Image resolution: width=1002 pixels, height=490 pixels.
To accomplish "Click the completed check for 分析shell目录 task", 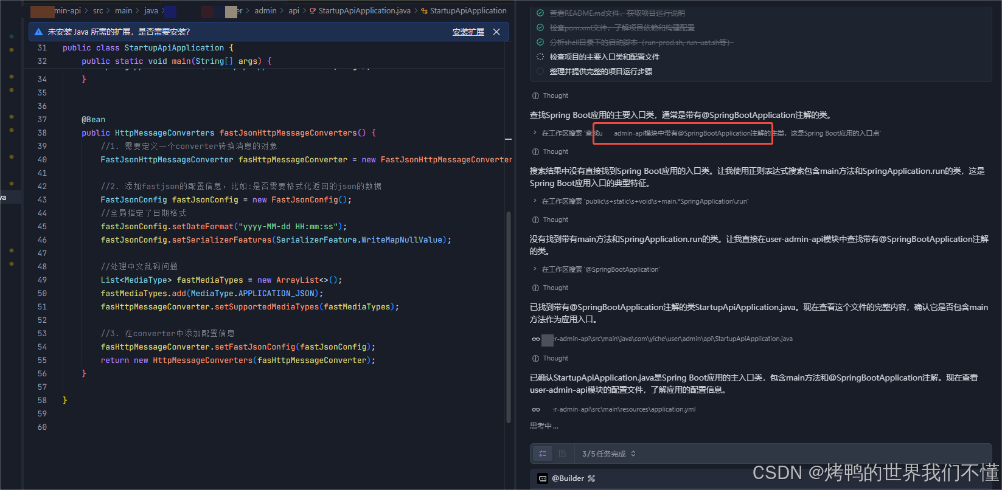I will point(540,42).
